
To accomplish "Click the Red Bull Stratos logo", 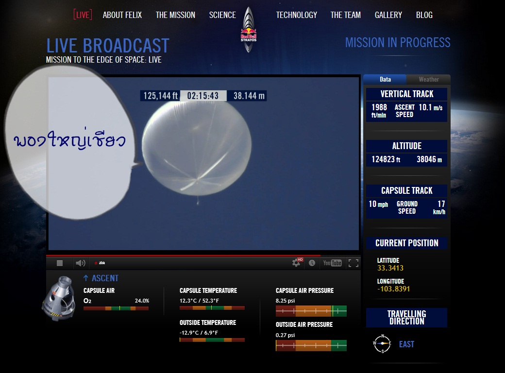I will click(249, 30).
